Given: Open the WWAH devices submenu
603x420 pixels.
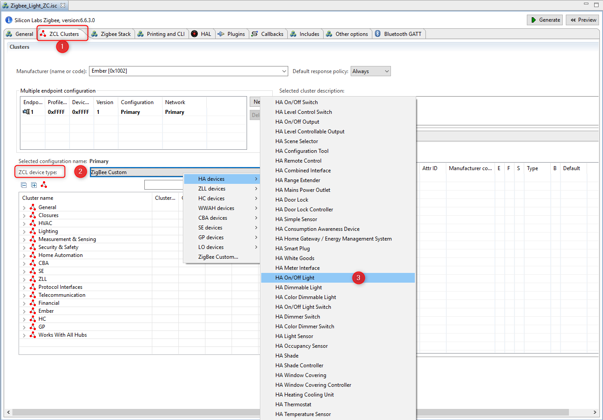Looking at the screenshot, I should [221, 208].
